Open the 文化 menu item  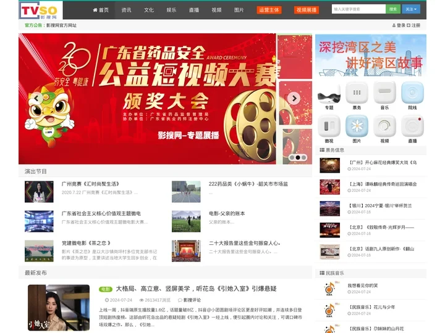pos(149,10)
